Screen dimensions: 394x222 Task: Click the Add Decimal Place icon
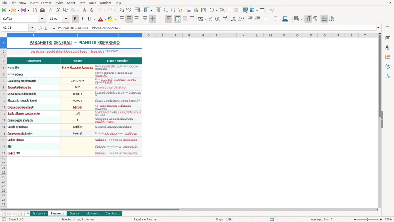click(234, 19)
